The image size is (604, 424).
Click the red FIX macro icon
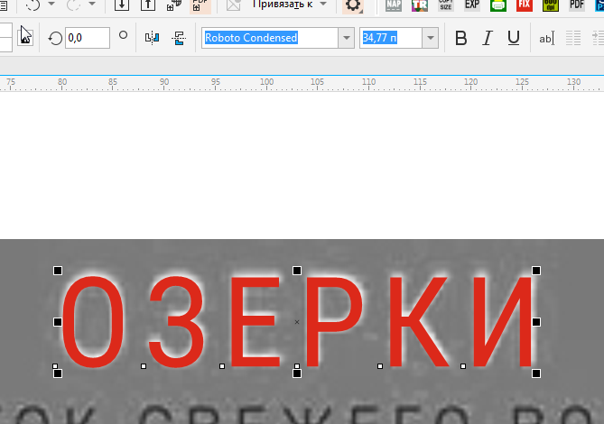(525, 5)
